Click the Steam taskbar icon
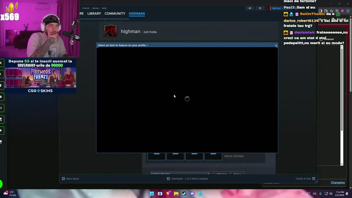 click(184, 194)
